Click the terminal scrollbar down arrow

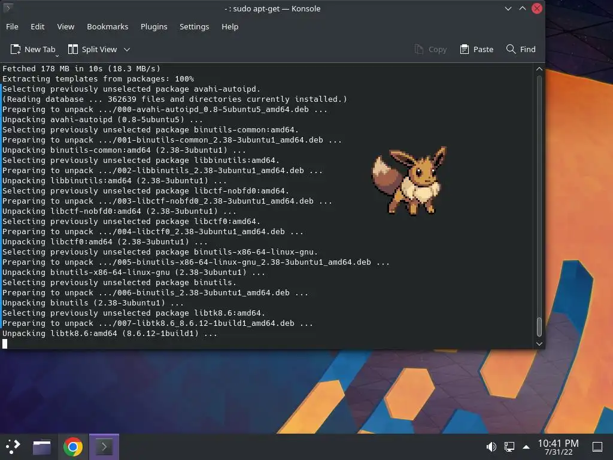point(539,344)
